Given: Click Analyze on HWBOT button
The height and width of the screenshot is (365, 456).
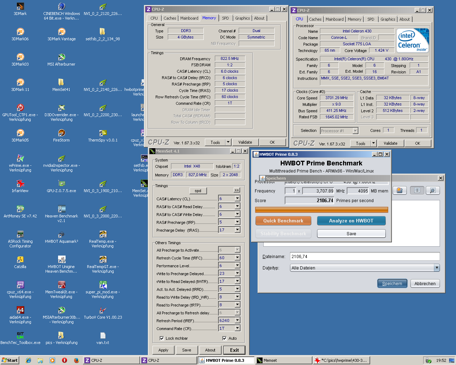Looking at the screenshot, I should click(x=351, y=221).
